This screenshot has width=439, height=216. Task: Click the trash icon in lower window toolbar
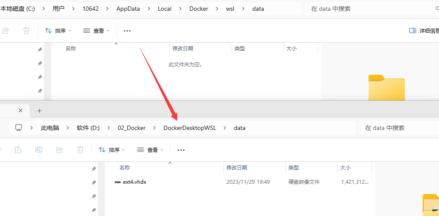[80, 150]
